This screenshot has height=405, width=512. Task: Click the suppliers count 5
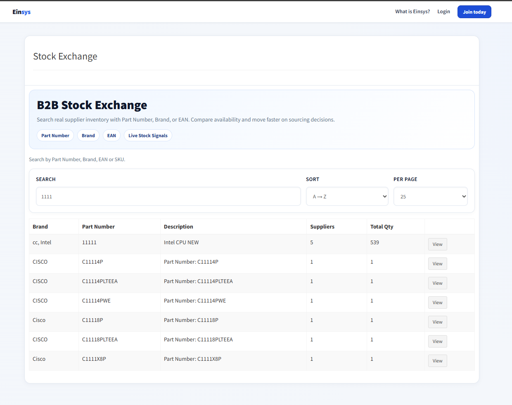[x=312, y=242]
